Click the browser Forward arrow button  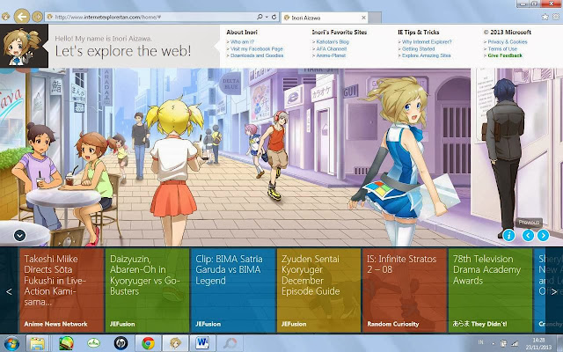point(37,17)
